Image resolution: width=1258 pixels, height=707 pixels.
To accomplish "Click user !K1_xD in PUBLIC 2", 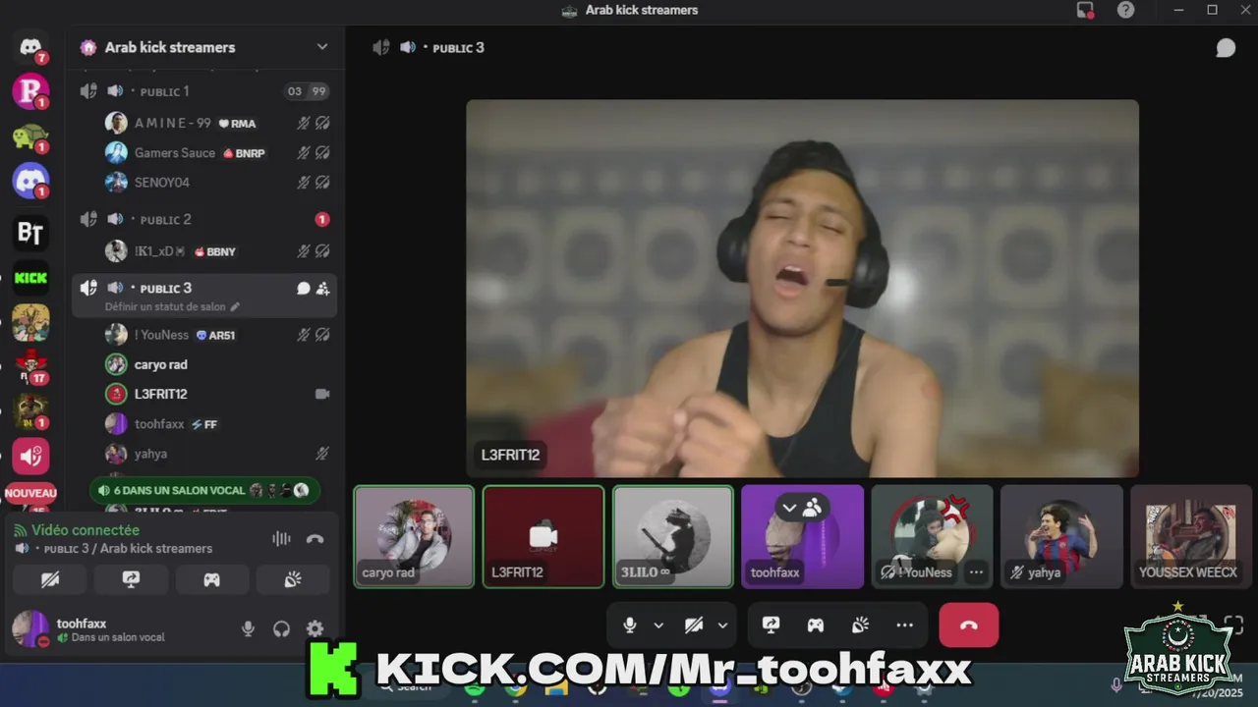I will pyautogui.click(x=216, y=251).
